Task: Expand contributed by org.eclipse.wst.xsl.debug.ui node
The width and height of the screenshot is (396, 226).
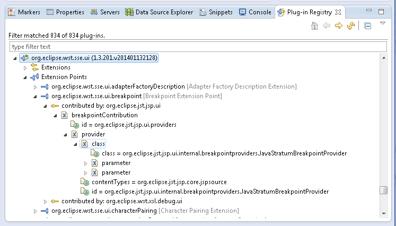Action: pos(45,202)
